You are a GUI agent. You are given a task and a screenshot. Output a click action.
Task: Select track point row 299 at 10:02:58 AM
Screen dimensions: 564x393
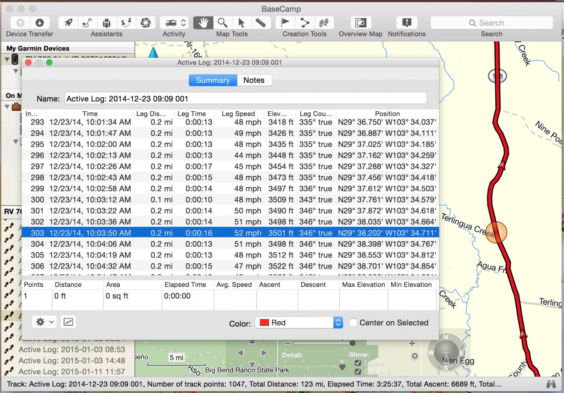coord(230,189)
